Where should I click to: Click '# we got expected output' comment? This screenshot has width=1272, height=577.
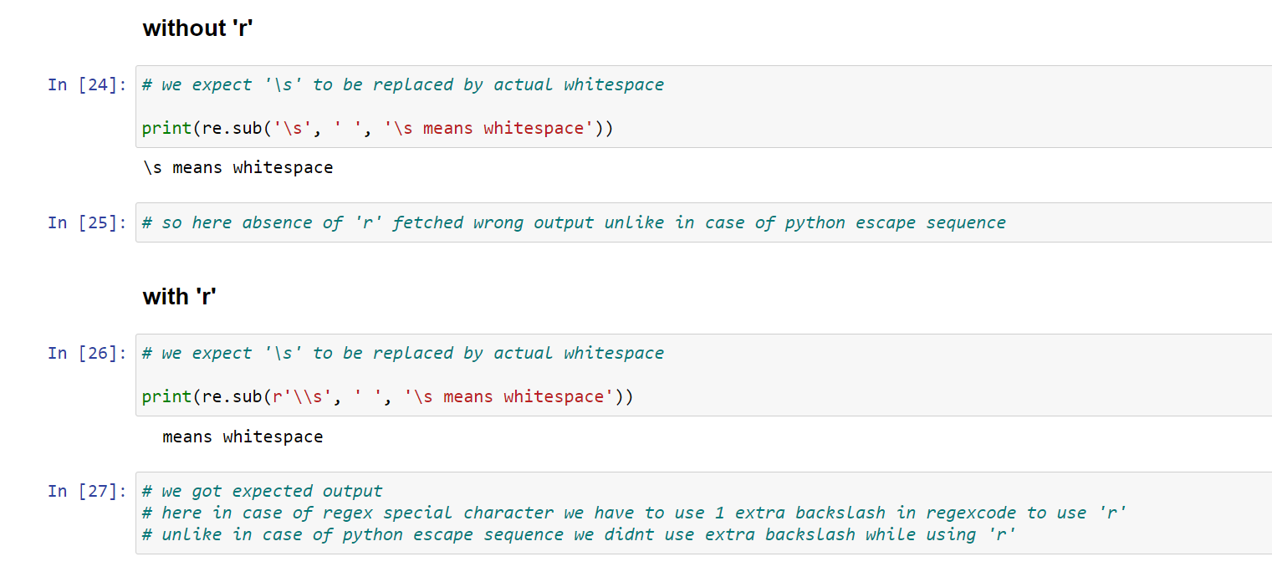262,491
